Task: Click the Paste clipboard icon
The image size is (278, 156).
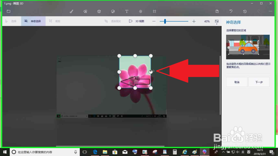Action: [217, 11]
